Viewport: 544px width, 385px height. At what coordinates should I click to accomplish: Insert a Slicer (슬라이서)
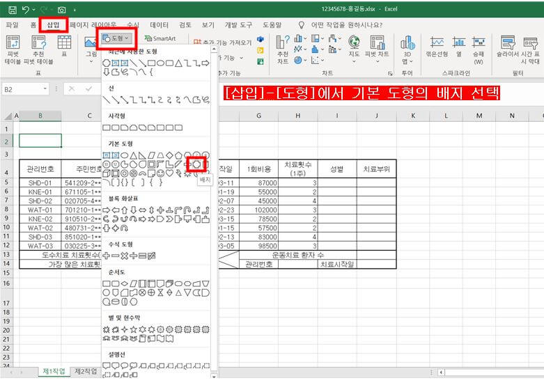(508, 46)
